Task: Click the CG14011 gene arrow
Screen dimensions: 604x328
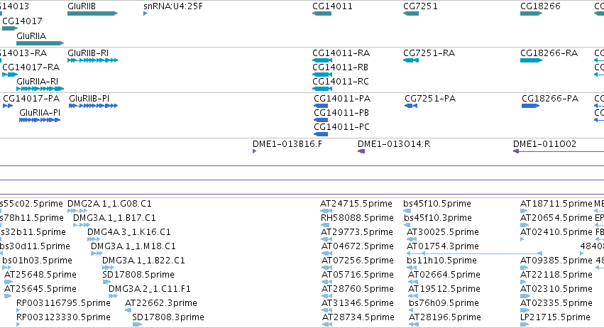Action: pyautogui.click(x=322, y=13)
